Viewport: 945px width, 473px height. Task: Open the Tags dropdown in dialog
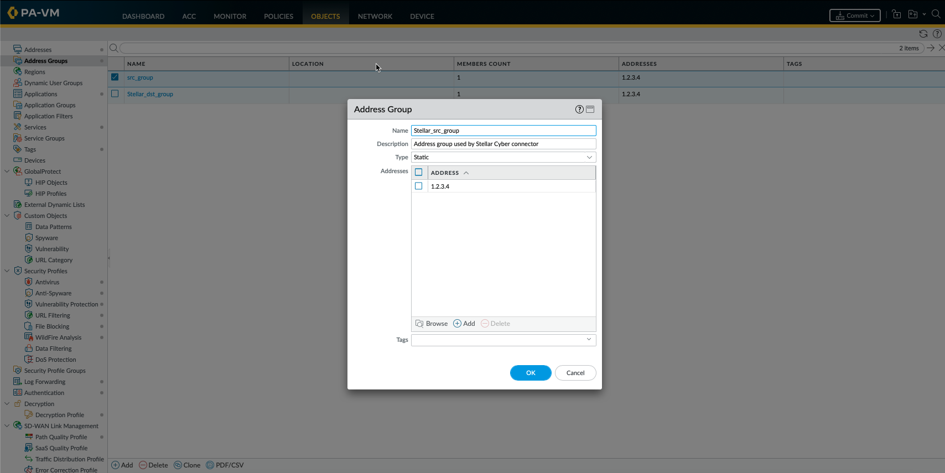tap(503, 340)
